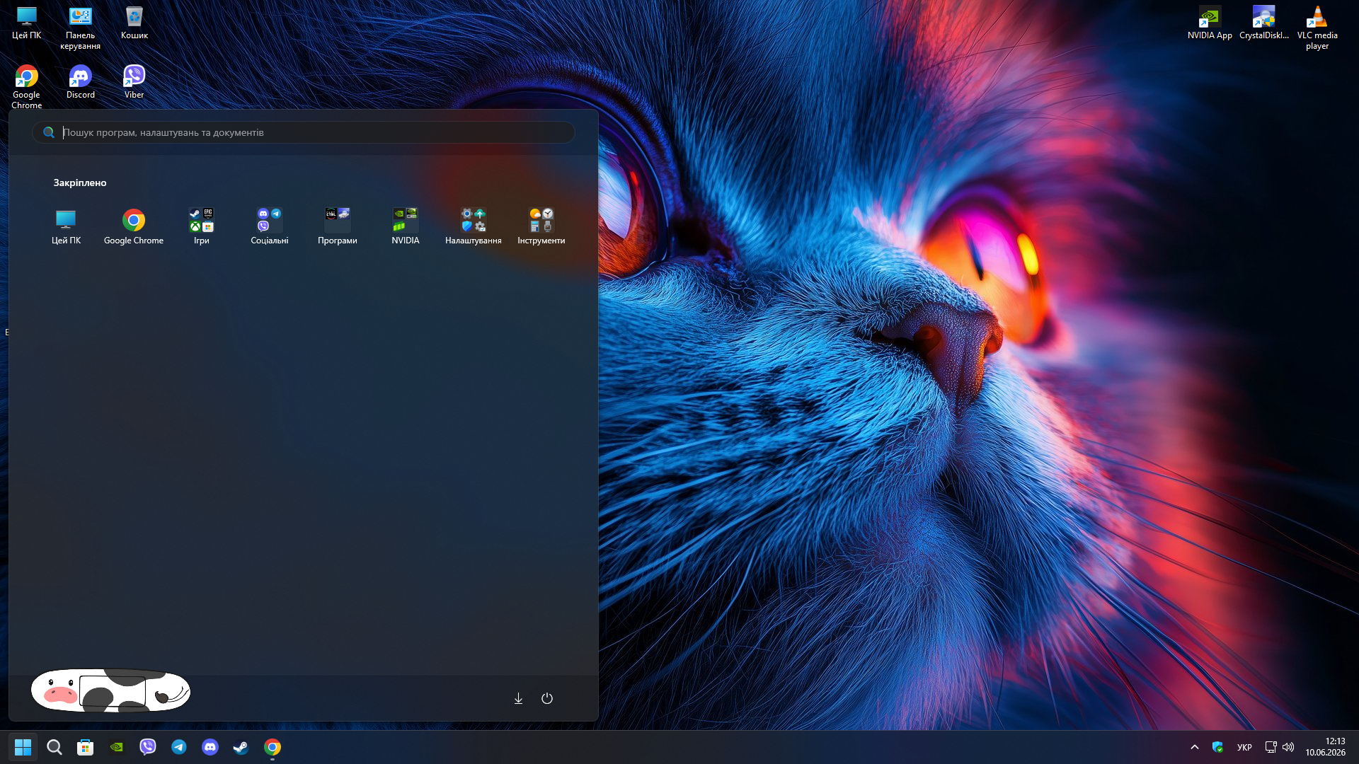The height and width of the screenshot is (764, 1359).
Task: Open the cow-pattern user profile picture
Action: (x=111, y=690)
